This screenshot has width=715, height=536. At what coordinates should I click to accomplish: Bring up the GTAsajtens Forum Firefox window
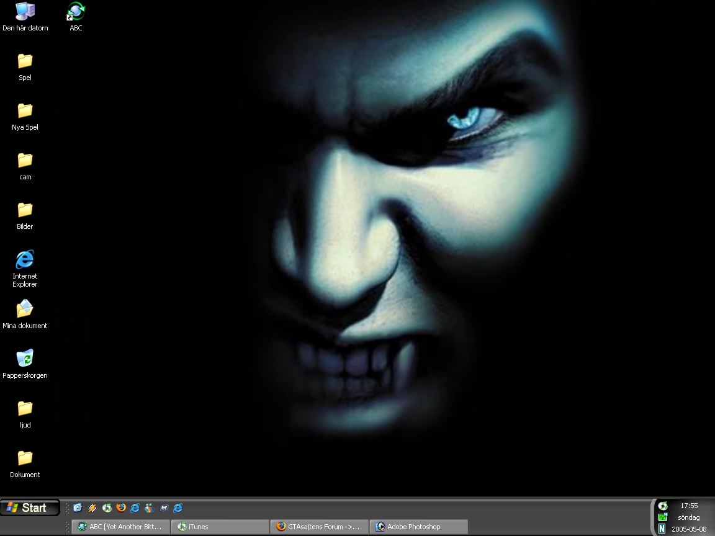point(319,527)
